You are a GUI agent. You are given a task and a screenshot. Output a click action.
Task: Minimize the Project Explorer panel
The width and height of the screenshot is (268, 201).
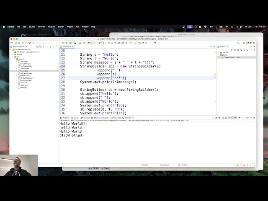tap(54, 46)
